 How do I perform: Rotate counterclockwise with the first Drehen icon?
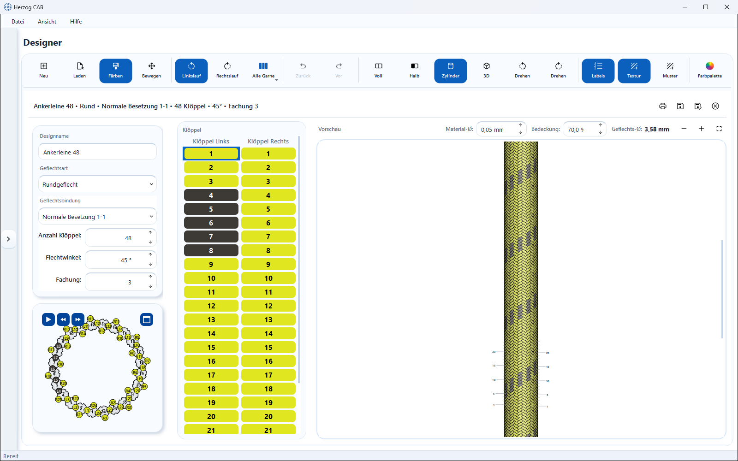click(523, 71)
